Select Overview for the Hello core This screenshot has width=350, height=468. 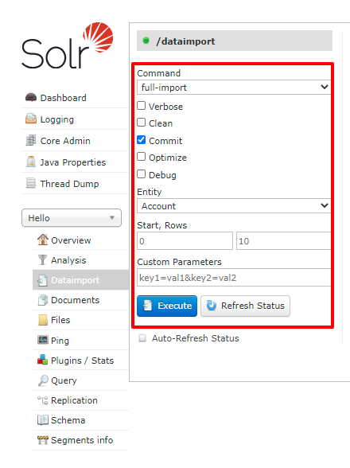coord(71,240)
